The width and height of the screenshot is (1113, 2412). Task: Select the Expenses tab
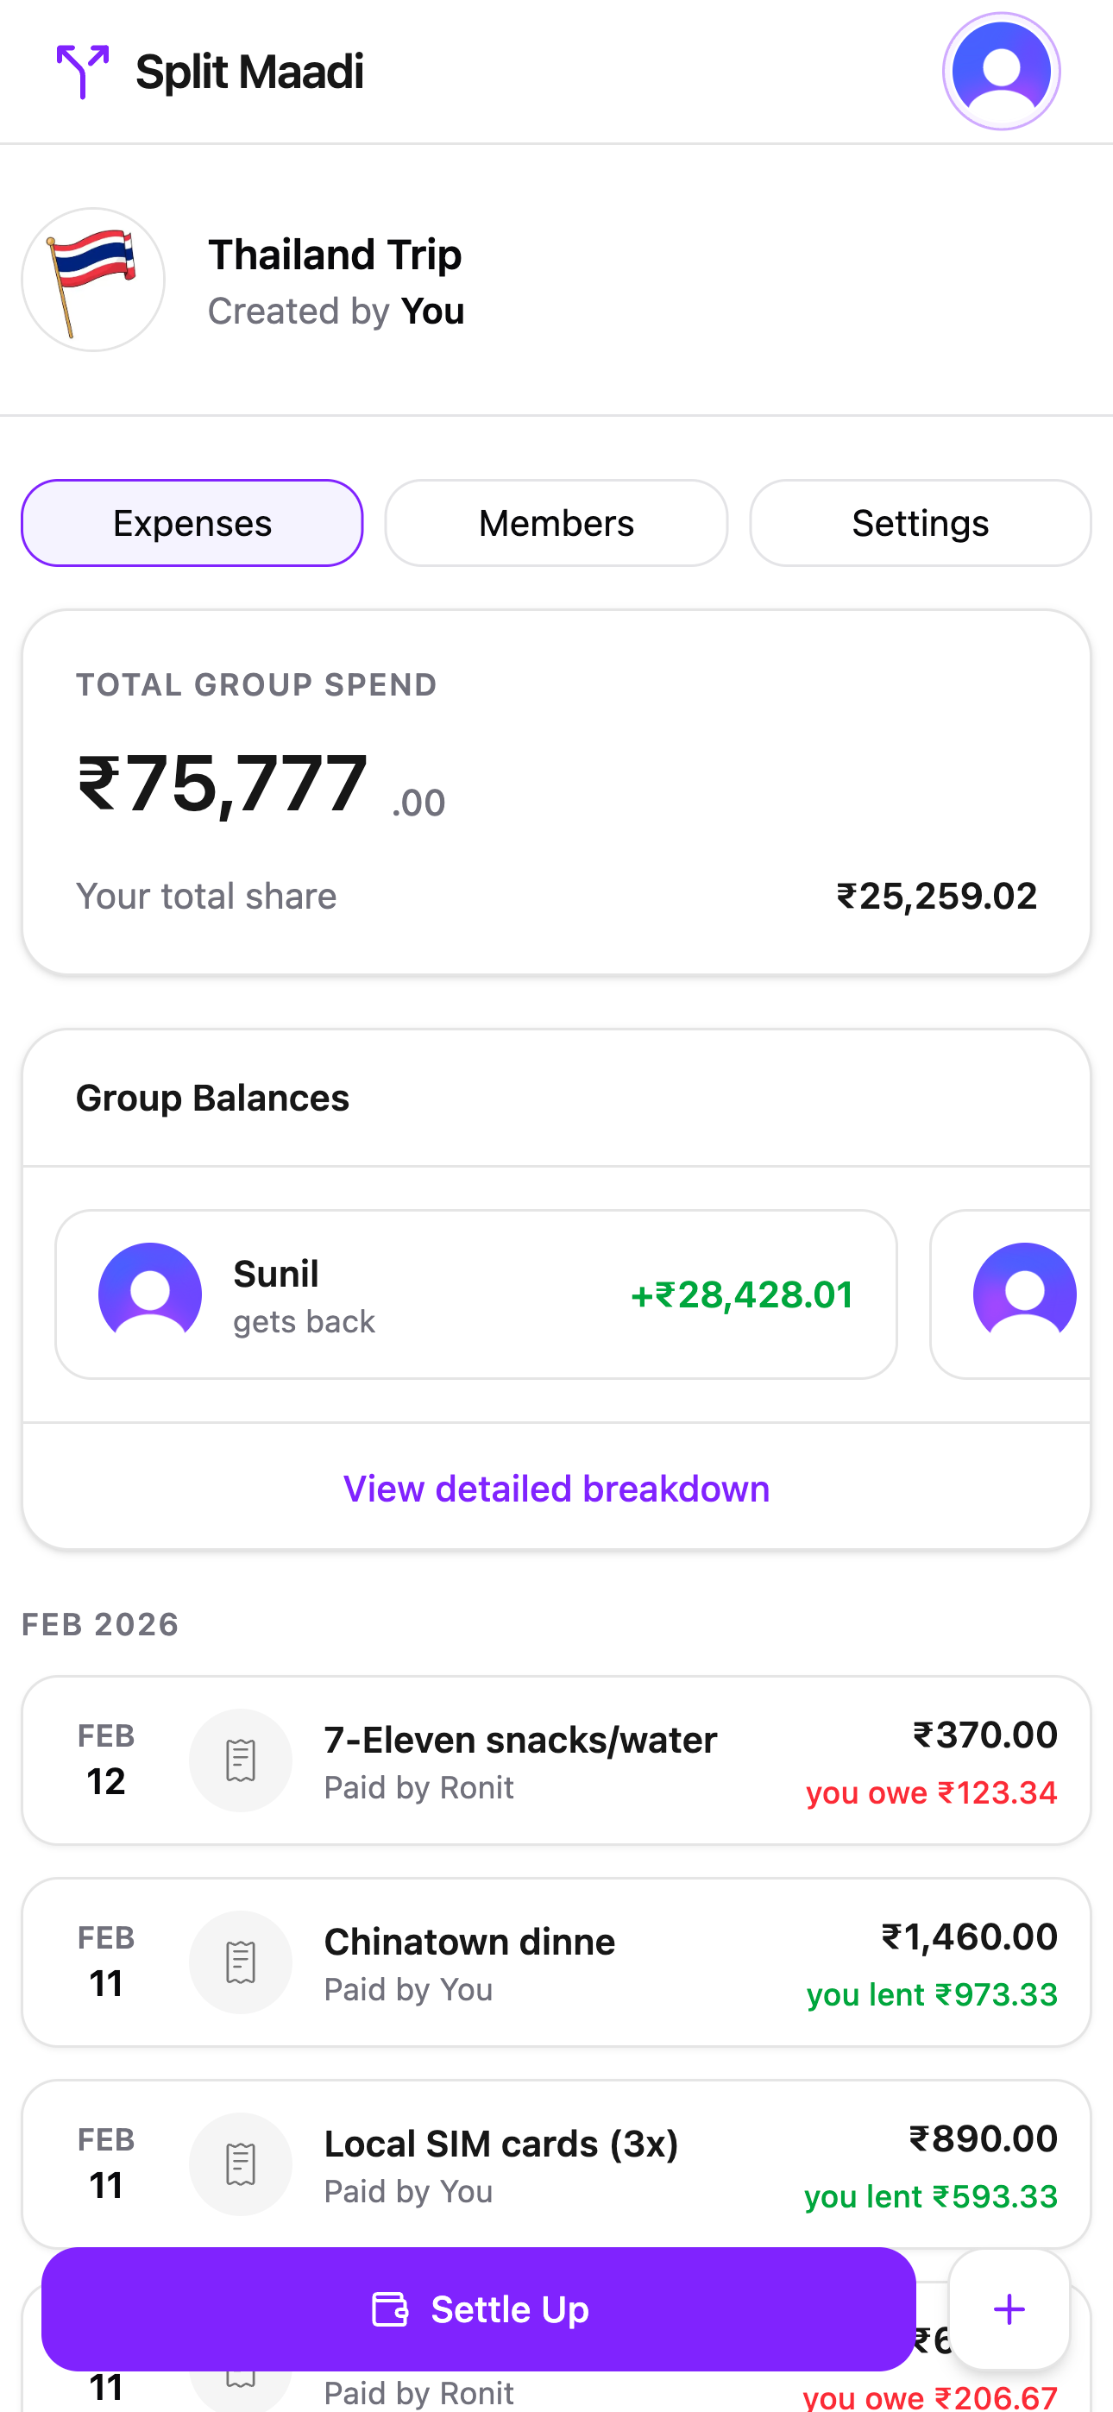tap(192, 524)
